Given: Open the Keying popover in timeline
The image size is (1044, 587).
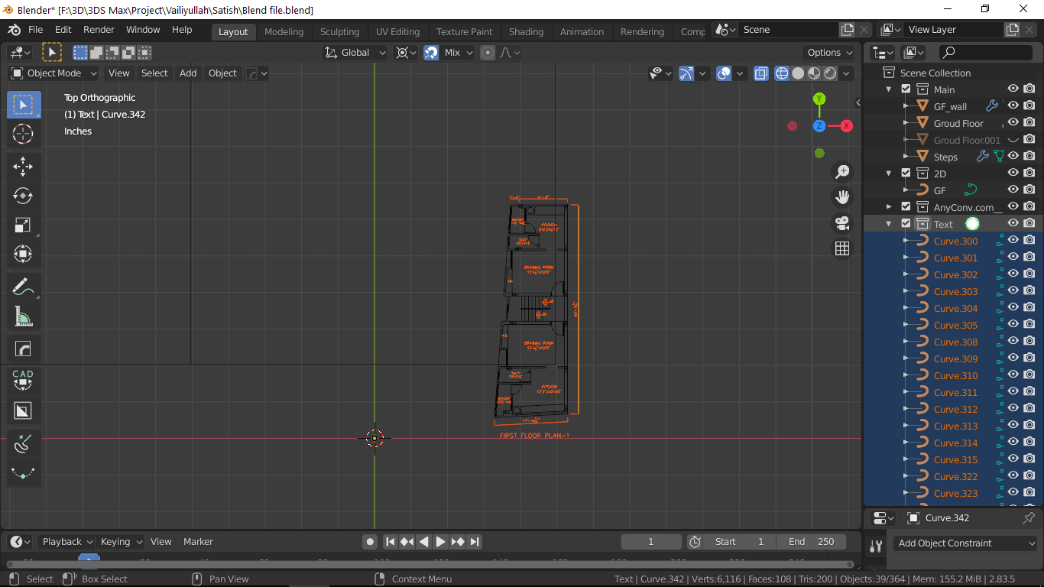Looking at the screenshot, I should pos(122,542).
